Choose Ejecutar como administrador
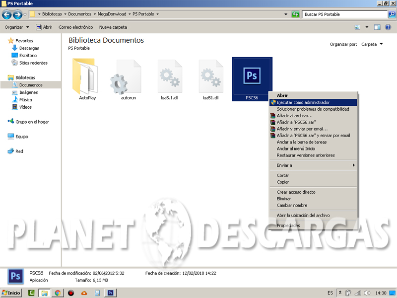 click(313, 102)
